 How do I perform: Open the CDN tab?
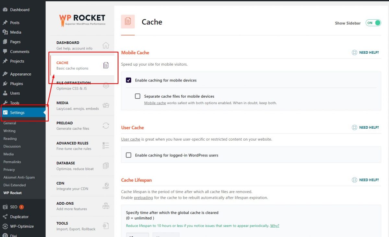pyautogui.click(x=82, y=186)
